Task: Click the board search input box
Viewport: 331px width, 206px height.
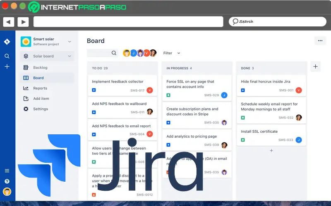Action: tap(102, 53)
